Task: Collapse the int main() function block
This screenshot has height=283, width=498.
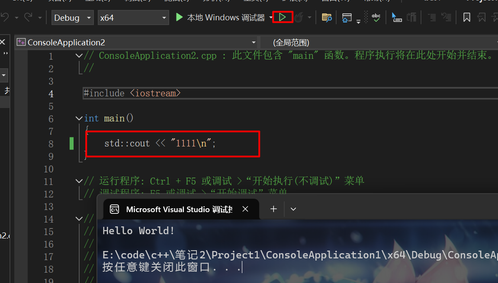Action: point(79,118)
